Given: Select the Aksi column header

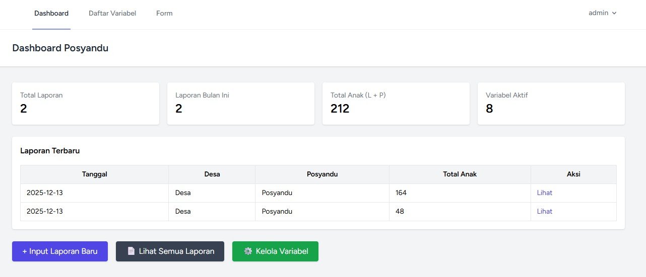Looking at the screenshot, I should [x=573, y=174].
